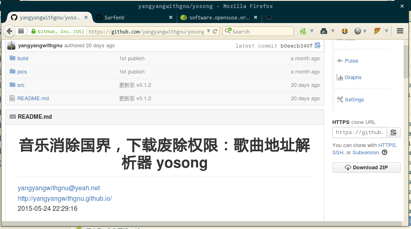The width and height of the screenshot is (411, 229).
Task: Click the tab groups icon beside back button
Action: click(21, 31)
